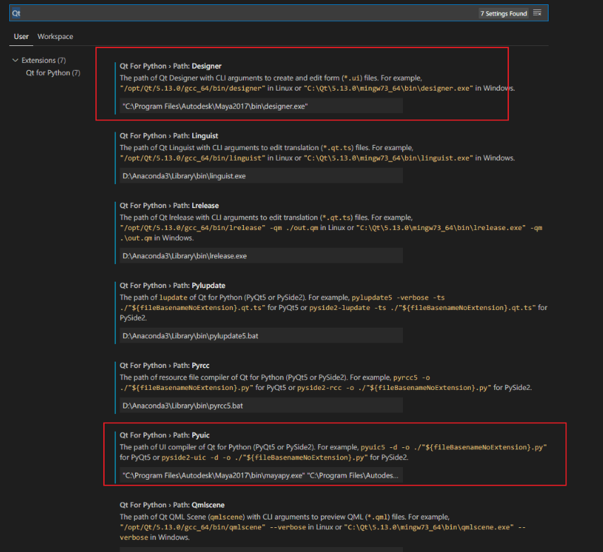Image resolution: width=603 pixels, height=552 pixels.
Task: Select Qt for Python (7) in the tree
Action: click(53, 73)
